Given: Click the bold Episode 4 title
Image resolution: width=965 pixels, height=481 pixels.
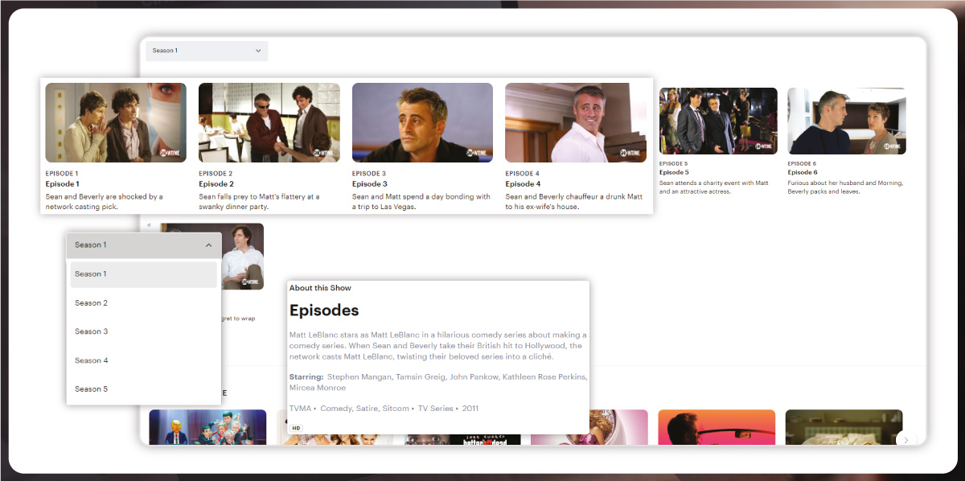Looking at the screenshot, I should click(x=523, y=184).
